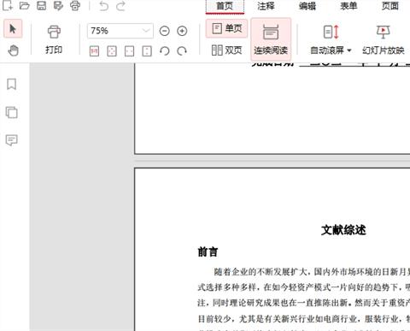Open the comments panel in the sidebar
The image size is (410, 331).
click(12, 140)
